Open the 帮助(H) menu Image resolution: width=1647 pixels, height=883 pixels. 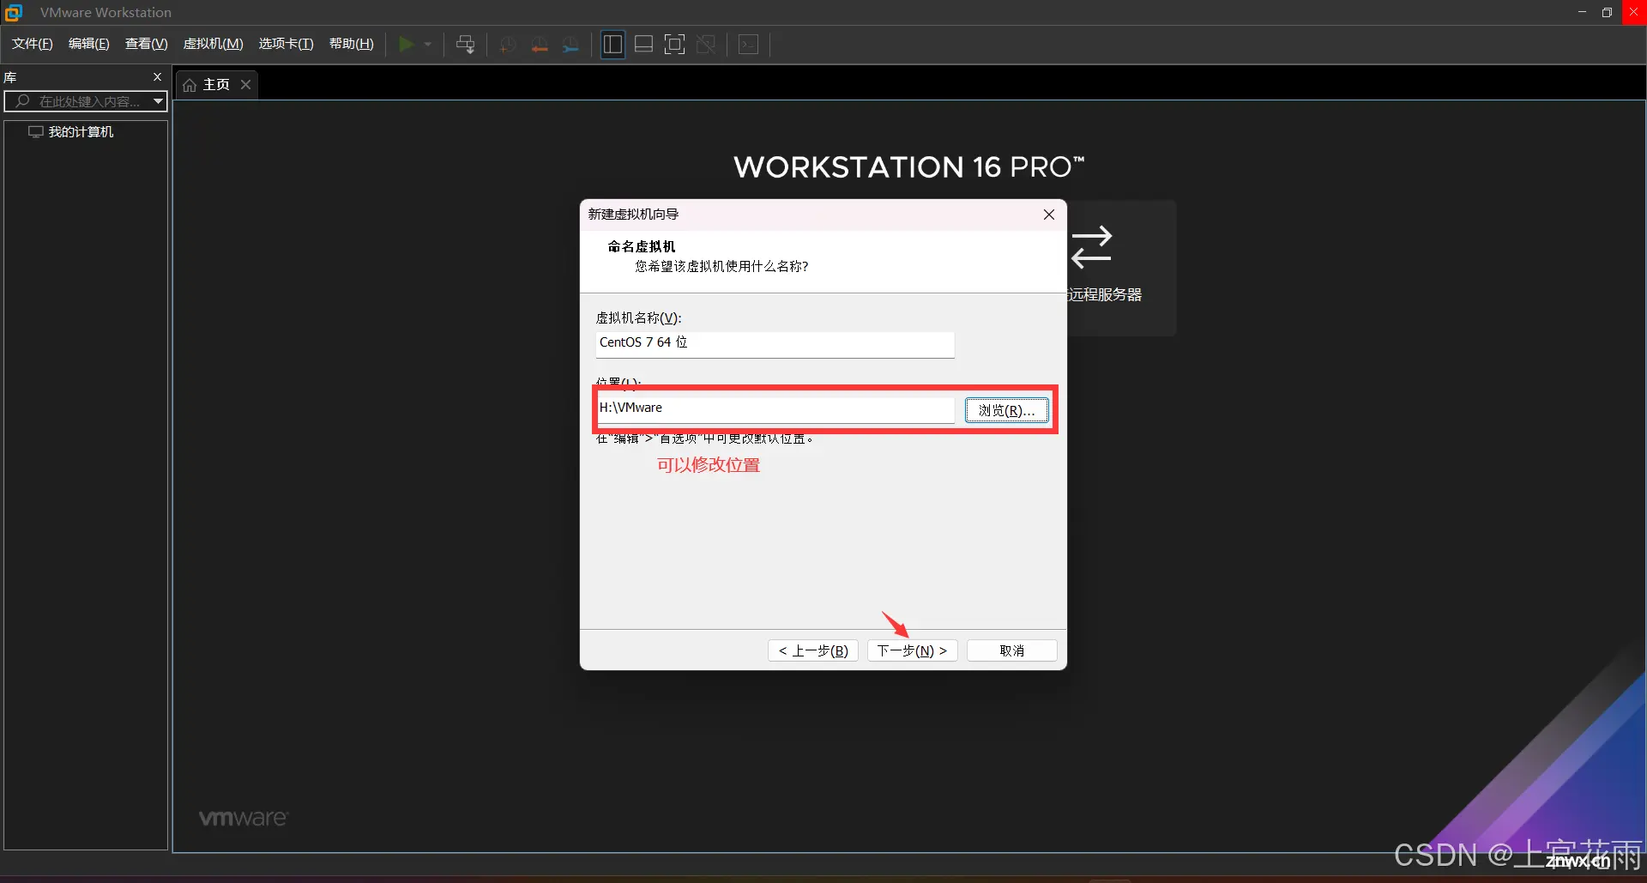pos(352,44)
